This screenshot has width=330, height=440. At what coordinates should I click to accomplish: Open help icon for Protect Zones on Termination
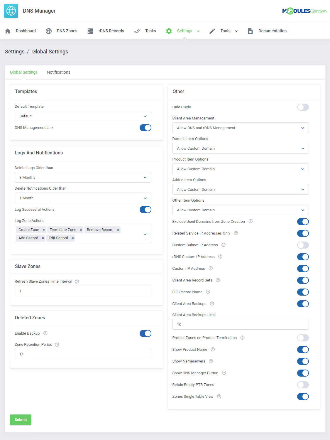pyautogui.click(x=243, y=338)
